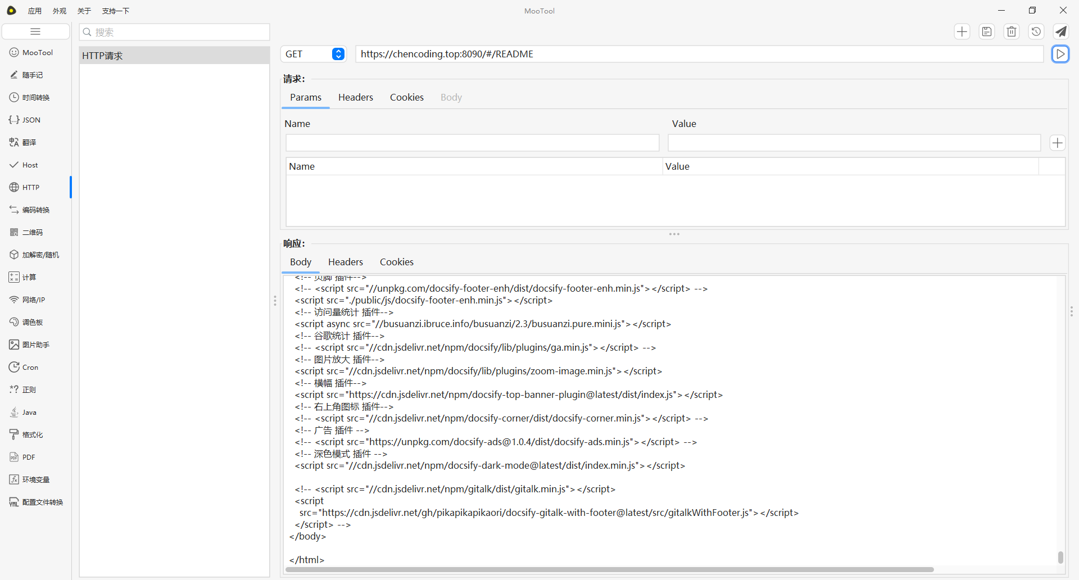Open the 外观 menu
Viewport: 1079px width, 580px height.
pyautogui.click(x=59, y=11)
